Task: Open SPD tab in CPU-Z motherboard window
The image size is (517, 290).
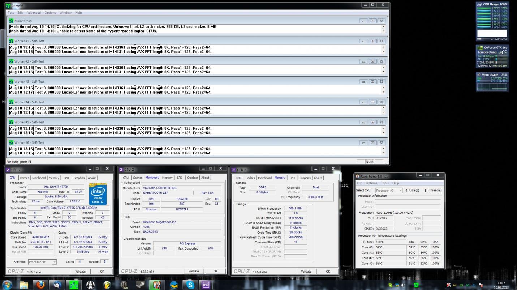Action: 180,178
